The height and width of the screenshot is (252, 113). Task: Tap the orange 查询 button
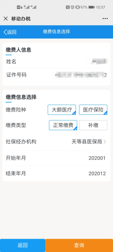click(x=79, y=245)
